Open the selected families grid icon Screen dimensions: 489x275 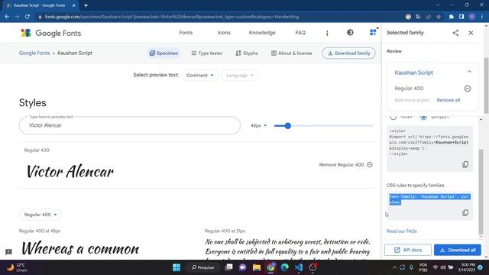pos(373,32)
